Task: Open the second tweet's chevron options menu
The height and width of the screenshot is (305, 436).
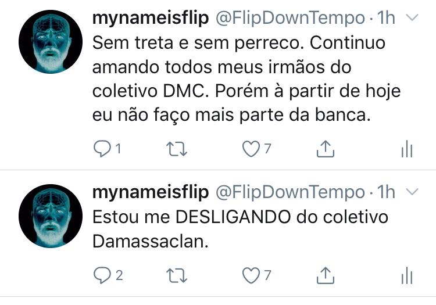Action: pos(412,192)
